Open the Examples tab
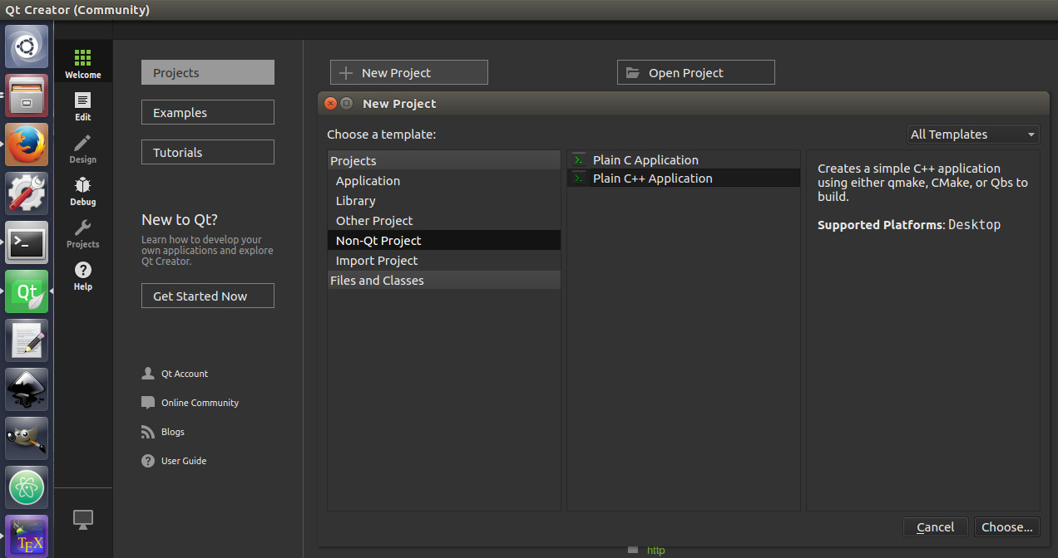The height and width of the screenshot is (558, 1058). 207,112
